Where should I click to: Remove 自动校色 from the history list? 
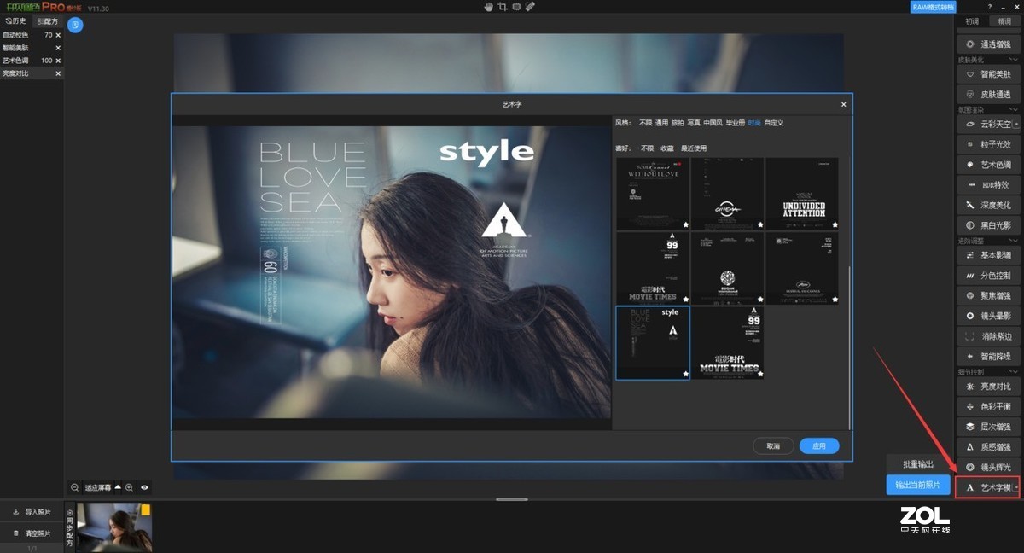coord(58,35)
